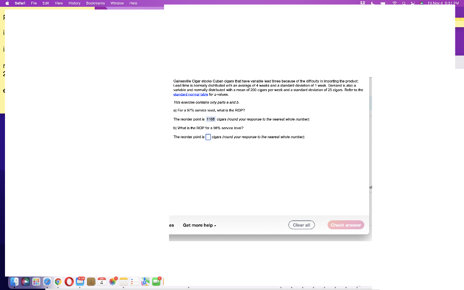
Task: Open Finder from the dock
Action: [14, 281]
